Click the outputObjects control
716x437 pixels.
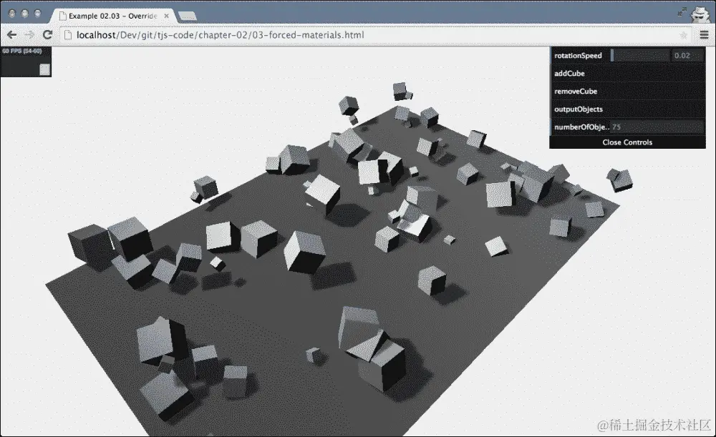627,109
